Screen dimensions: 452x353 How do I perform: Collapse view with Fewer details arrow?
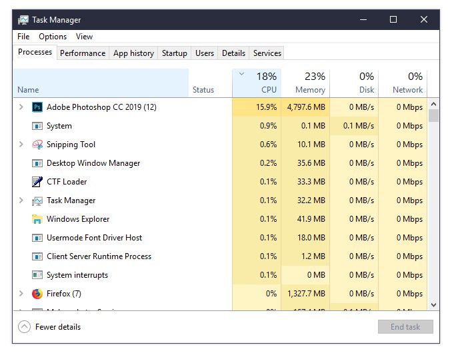point(24,327)
